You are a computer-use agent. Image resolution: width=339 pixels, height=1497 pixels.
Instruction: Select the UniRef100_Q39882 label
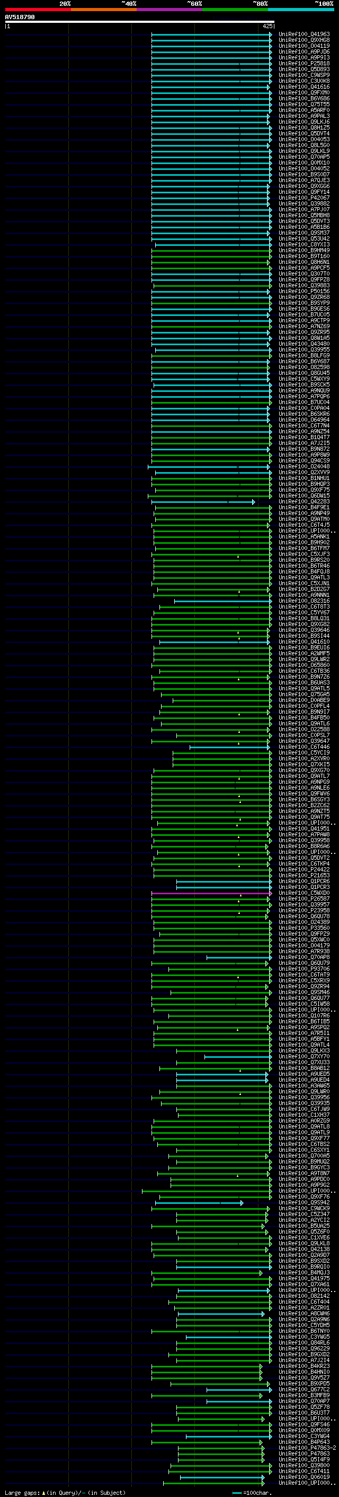[x=304, y=203]
